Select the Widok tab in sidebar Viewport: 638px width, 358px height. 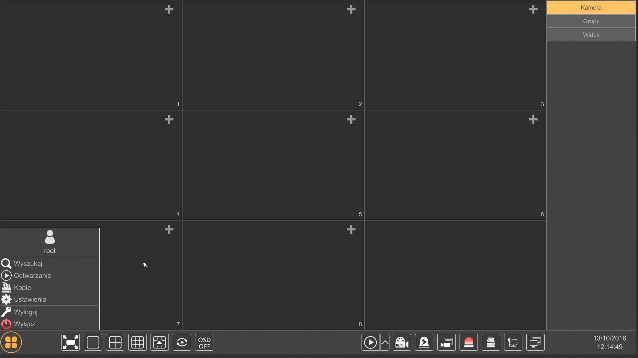point(591,34)
